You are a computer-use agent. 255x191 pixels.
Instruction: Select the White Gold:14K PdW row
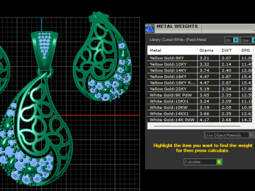coord(200,120)
